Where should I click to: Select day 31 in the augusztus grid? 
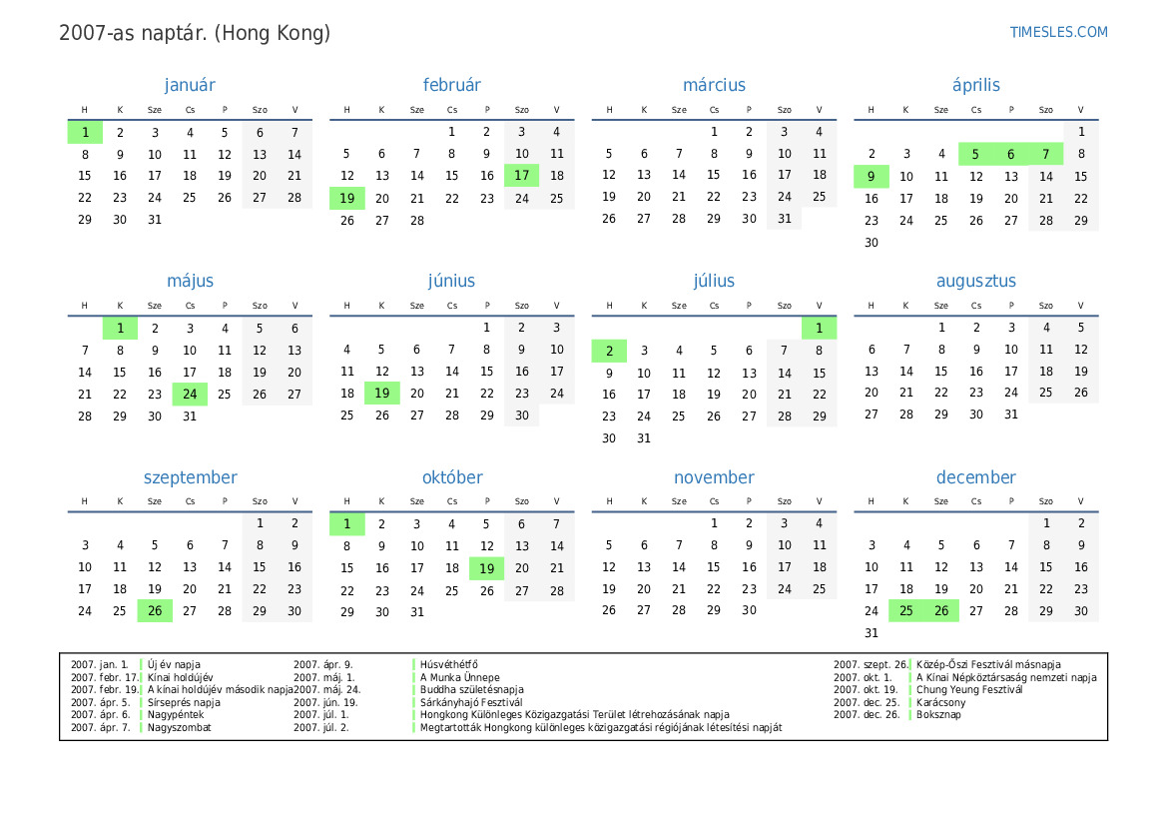pos(1010,414)
